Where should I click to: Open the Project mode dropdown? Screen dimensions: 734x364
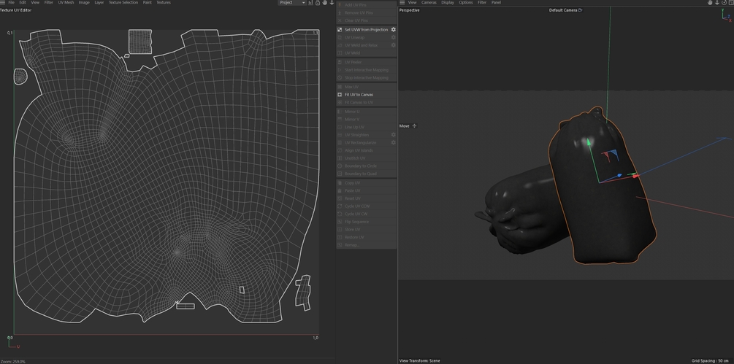coord(292,2)
